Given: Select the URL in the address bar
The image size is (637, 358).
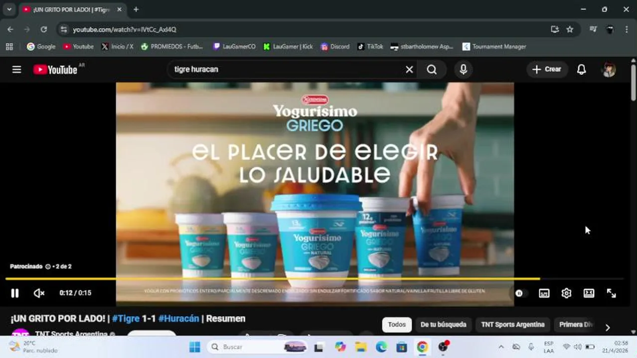Looking at the screenshot, I should coord(125,30).
